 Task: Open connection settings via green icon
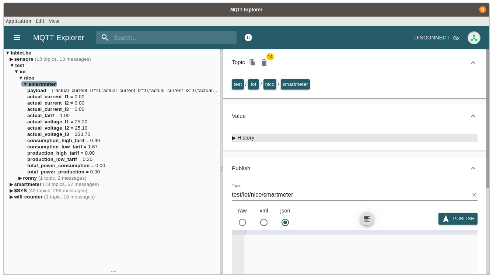click(x=474, y=38)
